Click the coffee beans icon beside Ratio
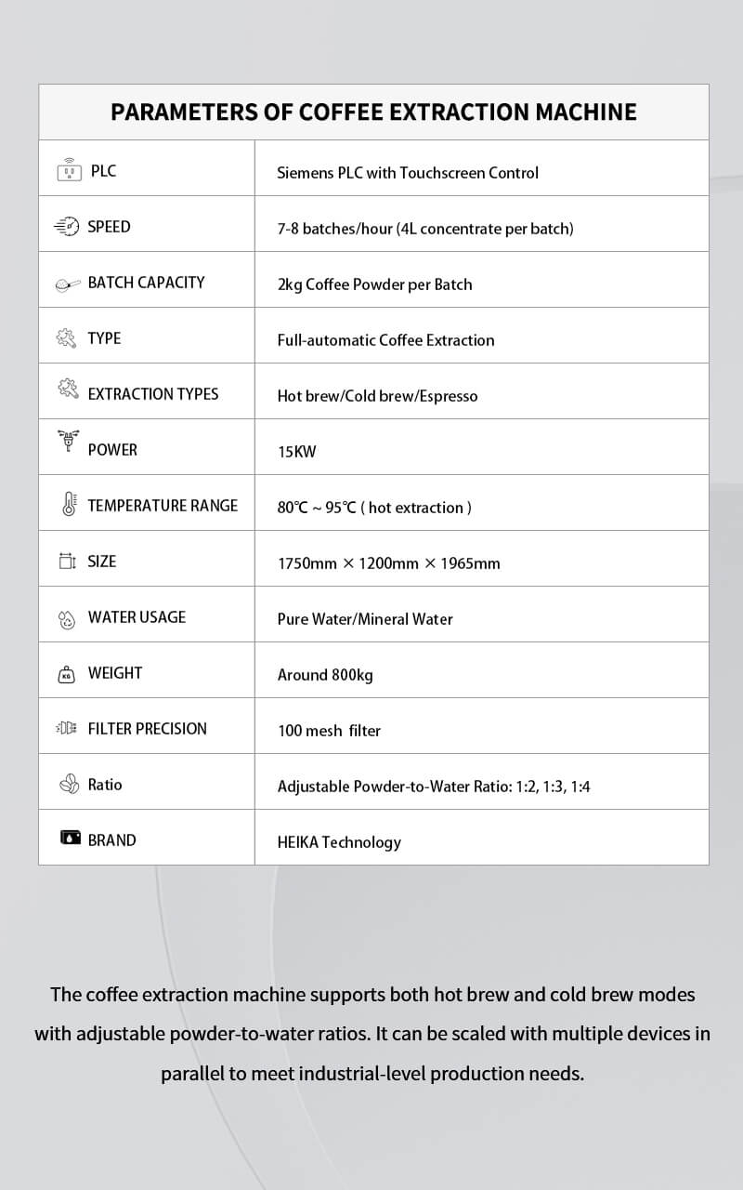Screen dimensions: 743x1190 [x=69, y=786]
